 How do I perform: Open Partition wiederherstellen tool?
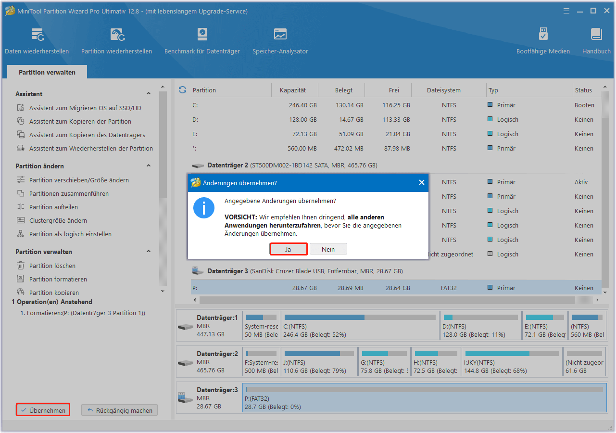pos(116,41)
